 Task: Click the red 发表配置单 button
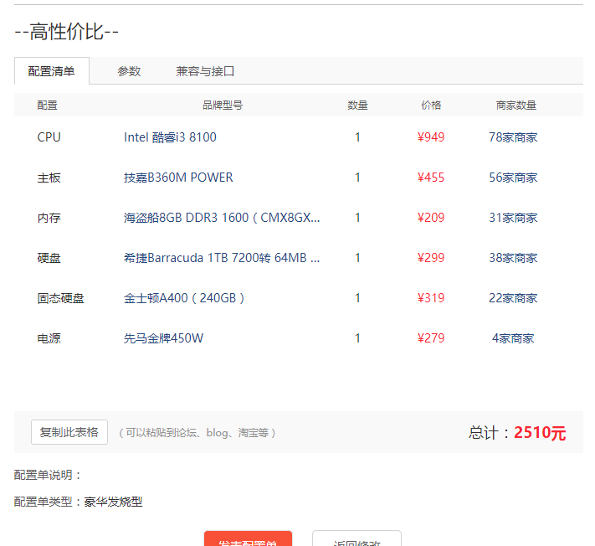(248, 539)
